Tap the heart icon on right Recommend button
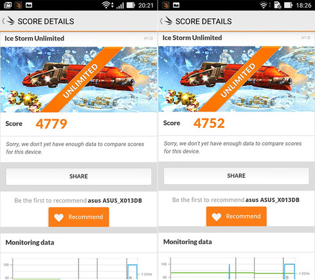The height and width of the screenshot is (280, 315). [x=217, y=216]
